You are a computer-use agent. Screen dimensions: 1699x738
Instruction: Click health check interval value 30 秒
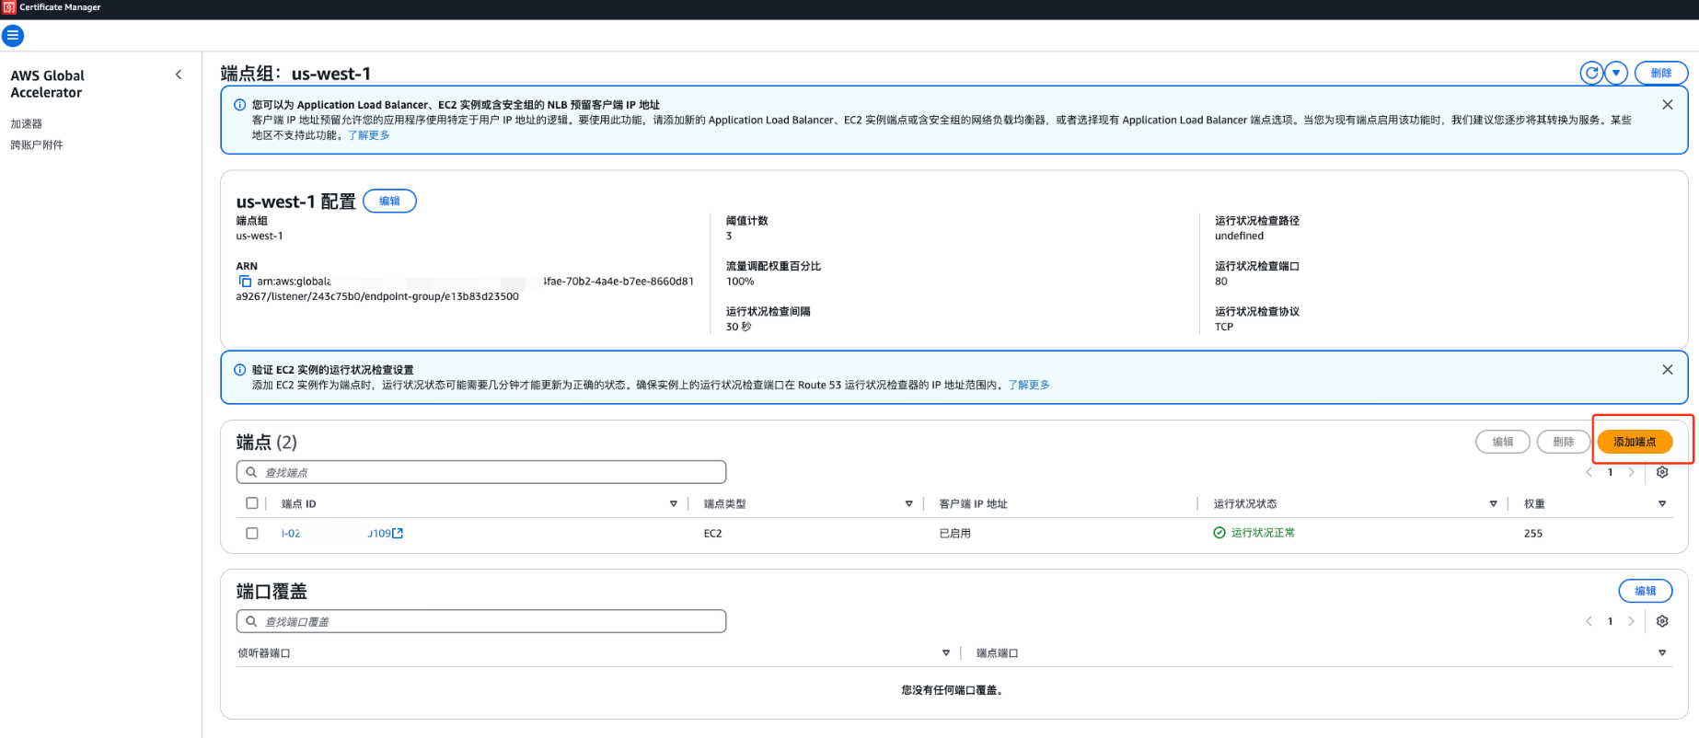click(x=738, y=327)
